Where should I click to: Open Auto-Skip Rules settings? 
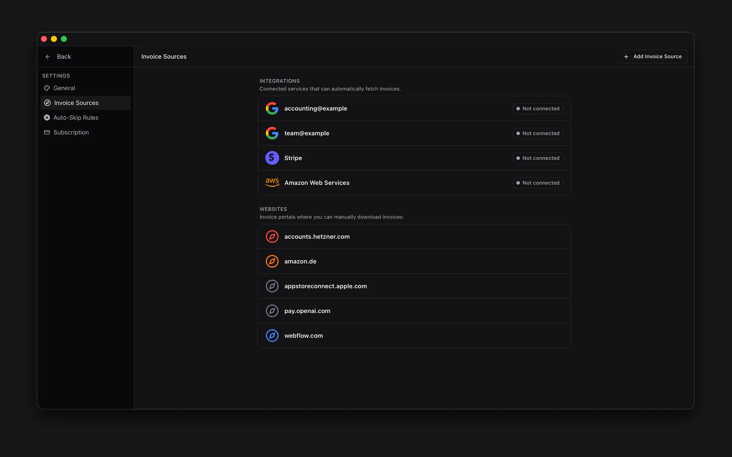(85, 118)
